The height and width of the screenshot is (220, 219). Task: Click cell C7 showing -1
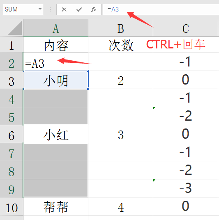(186, 152)
